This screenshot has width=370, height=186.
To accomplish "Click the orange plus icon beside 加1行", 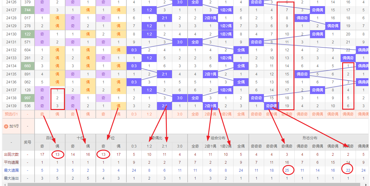I will coord(6,126).
